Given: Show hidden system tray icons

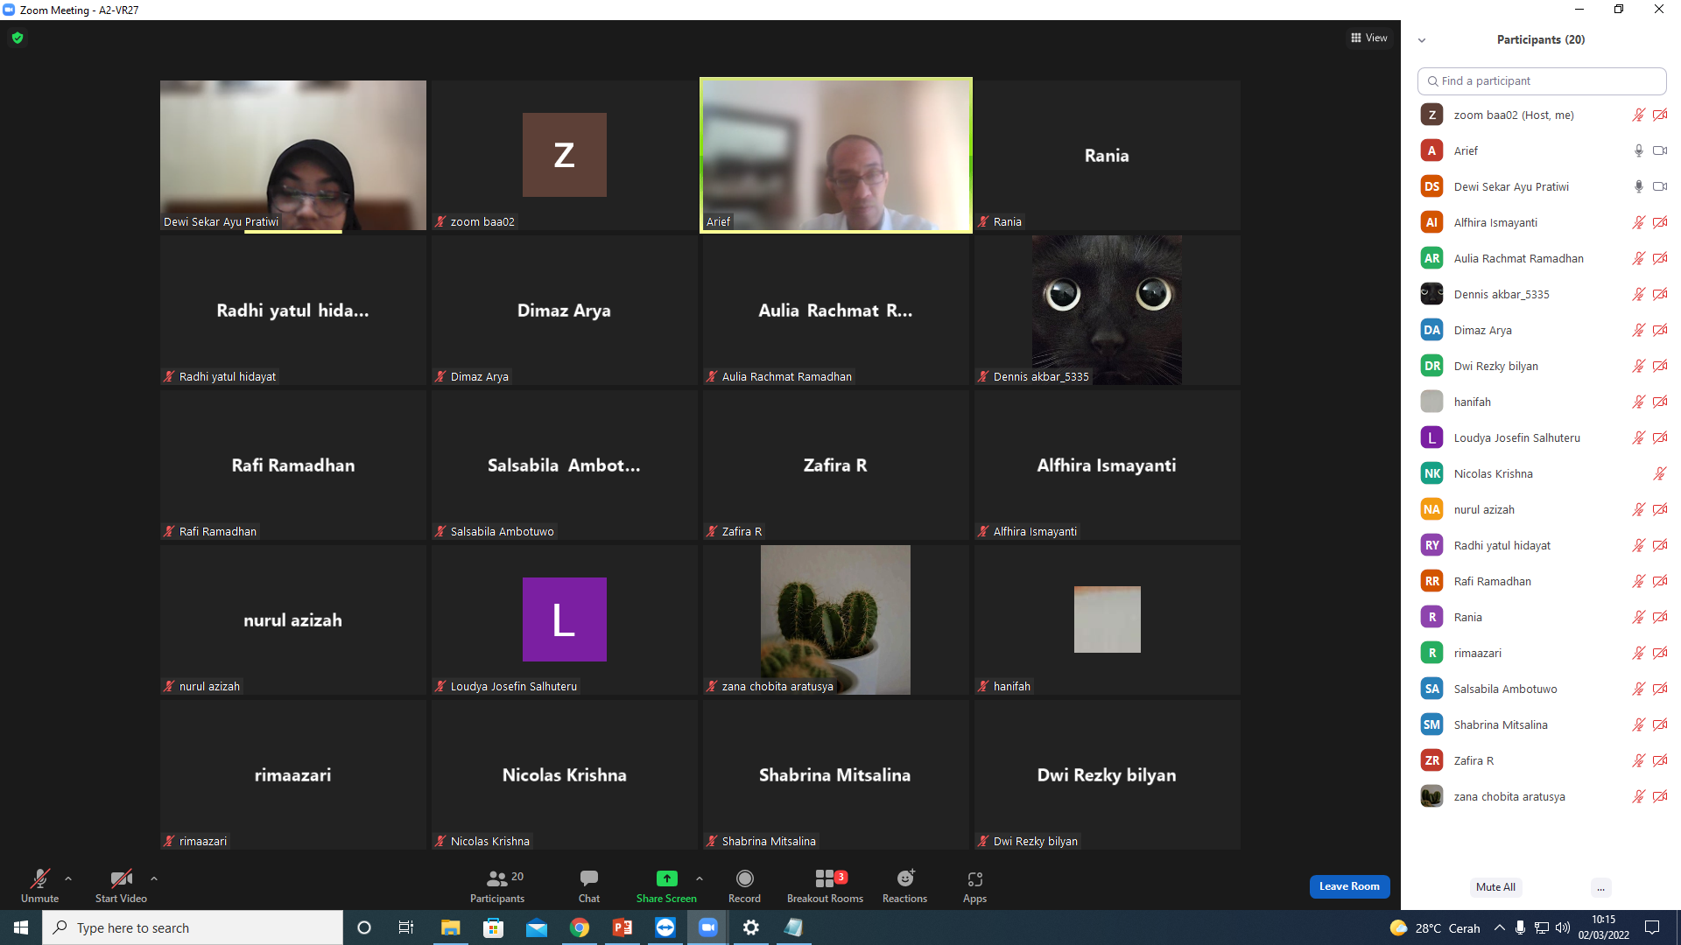Looking at the screenshot, I should point(1500,927).
